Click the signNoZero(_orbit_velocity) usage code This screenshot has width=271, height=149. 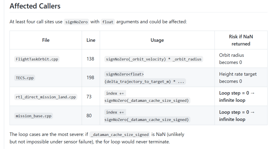pos(154,59)
